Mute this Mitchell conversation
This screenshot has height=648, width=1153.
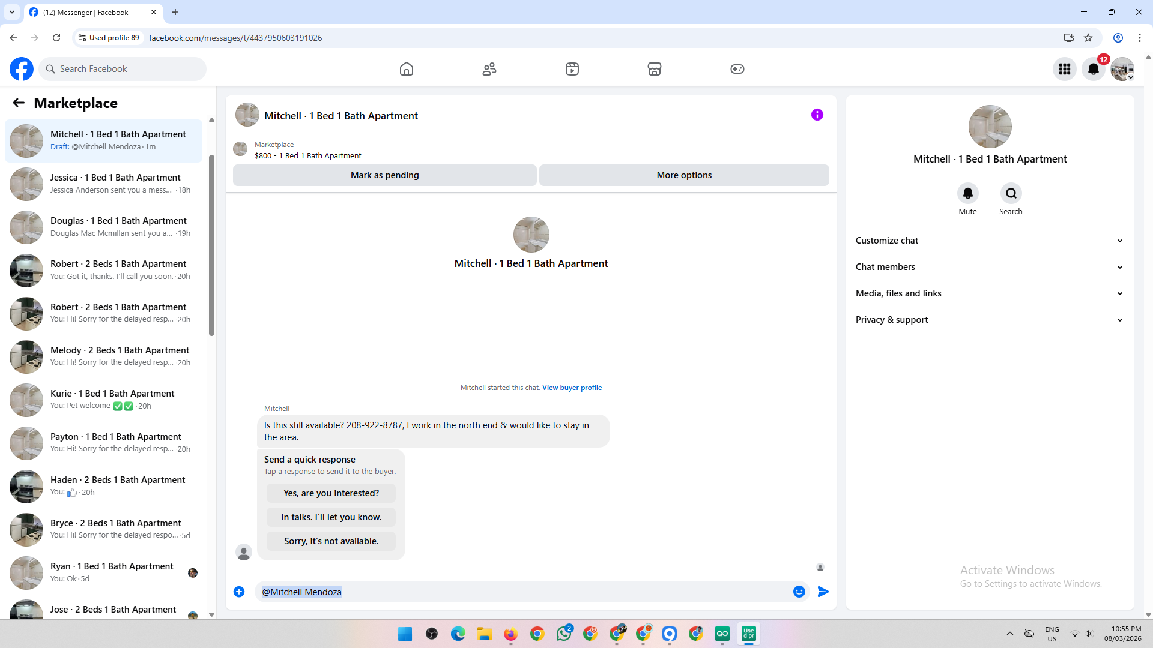coord(967,193)
